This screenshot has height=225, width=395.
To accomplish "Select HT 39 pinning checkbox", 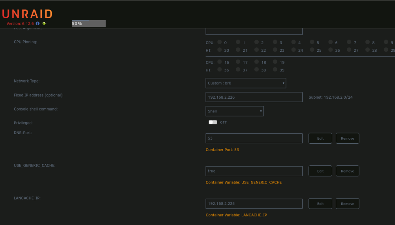I will pyautogui.click(x=275, y=69).
